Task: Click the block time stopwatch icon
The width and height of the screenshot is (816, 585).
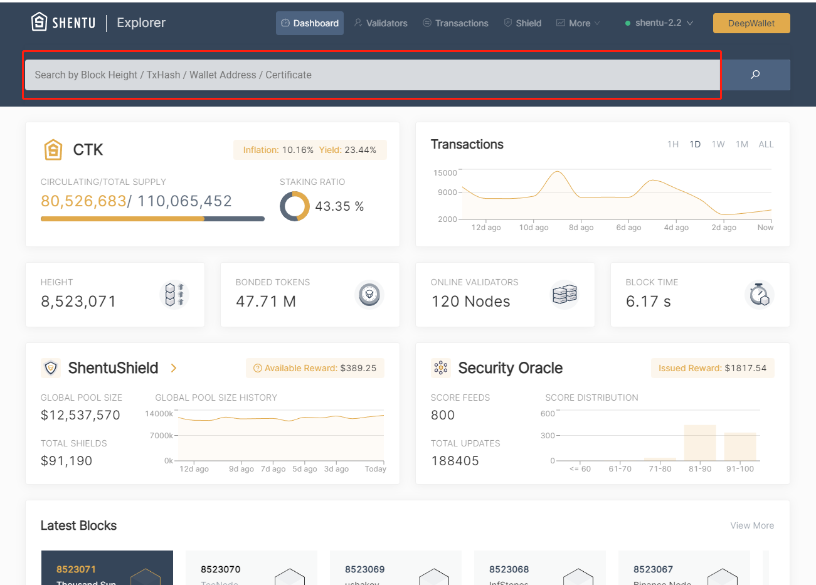Action: (760, 295)
